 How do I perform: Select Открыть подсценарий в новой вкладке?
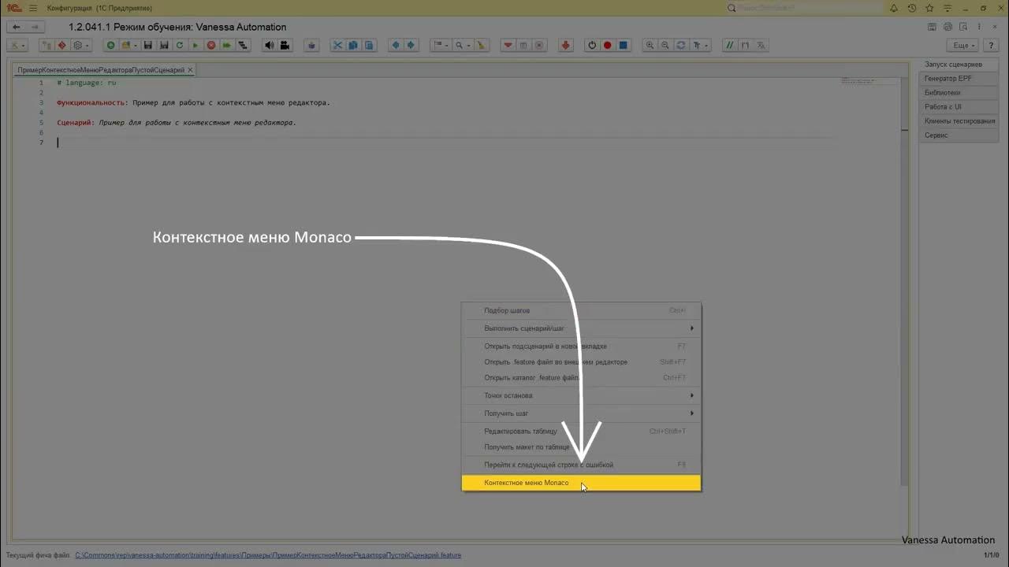pyautogui.click(x=581, y=346)
